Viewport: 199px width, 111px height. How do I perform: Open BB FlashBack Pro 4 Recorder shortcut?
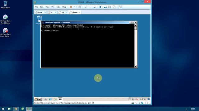click(5, 32)
